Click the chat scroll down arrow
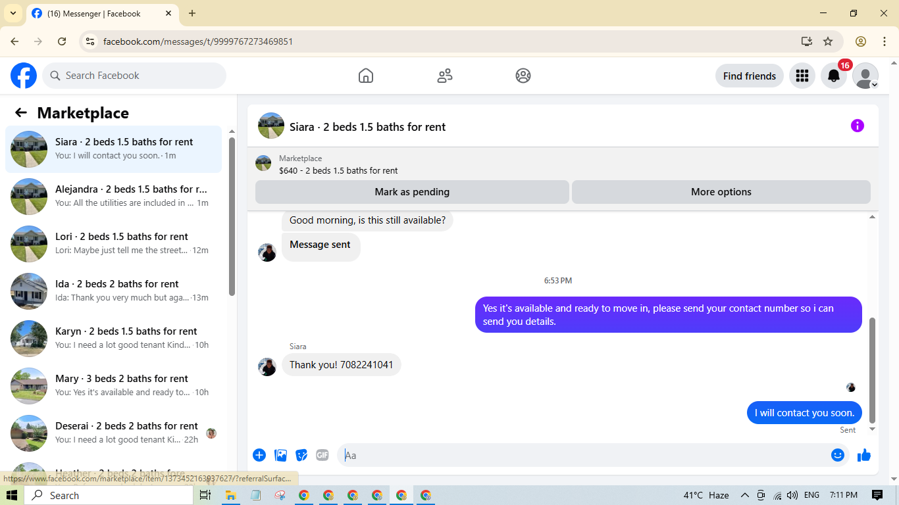 point(873,429)
